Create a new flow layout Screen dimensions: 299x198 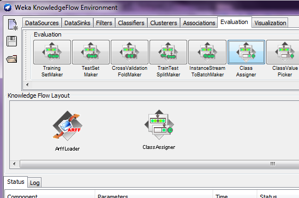click(x=13, y=25)
